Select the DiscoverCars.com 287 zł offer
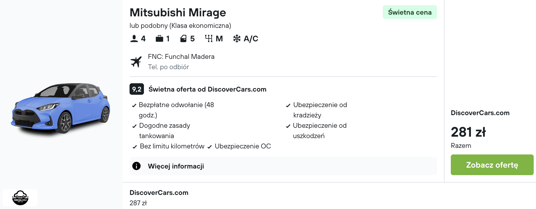Viewport: 536px width, 209px height. [x=159, y=198]
